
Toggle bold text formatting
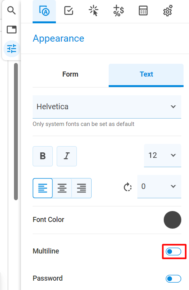click(43, 156)
